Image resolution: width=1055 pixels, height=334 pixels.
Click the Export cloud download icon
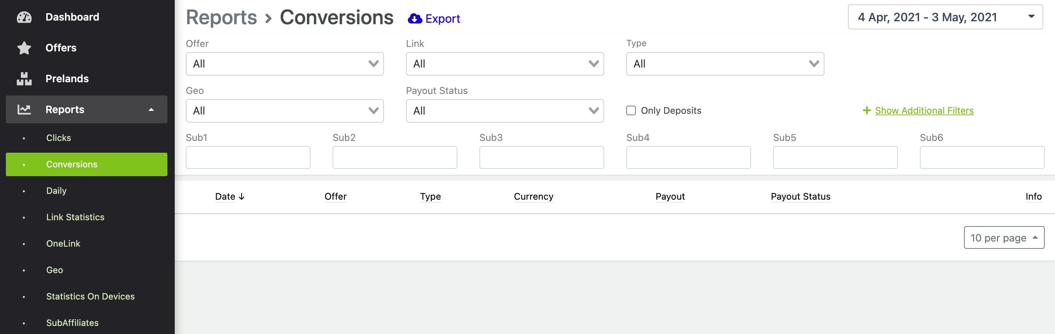click(x=415, y=18)
